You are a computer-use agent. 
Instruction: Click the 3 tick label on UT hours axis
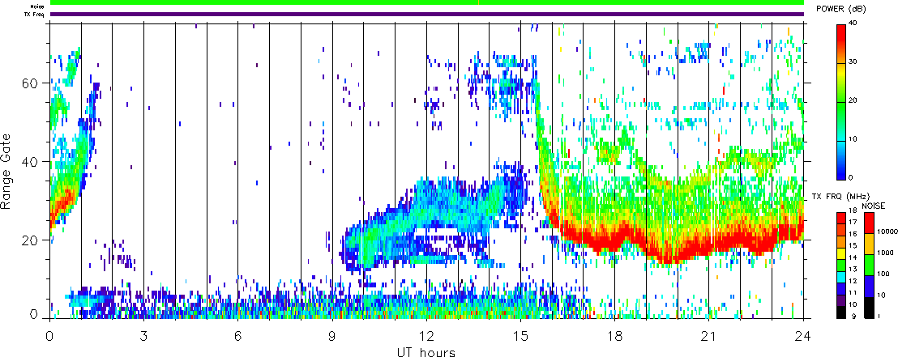pyautogui.click(x=143, y=336)
